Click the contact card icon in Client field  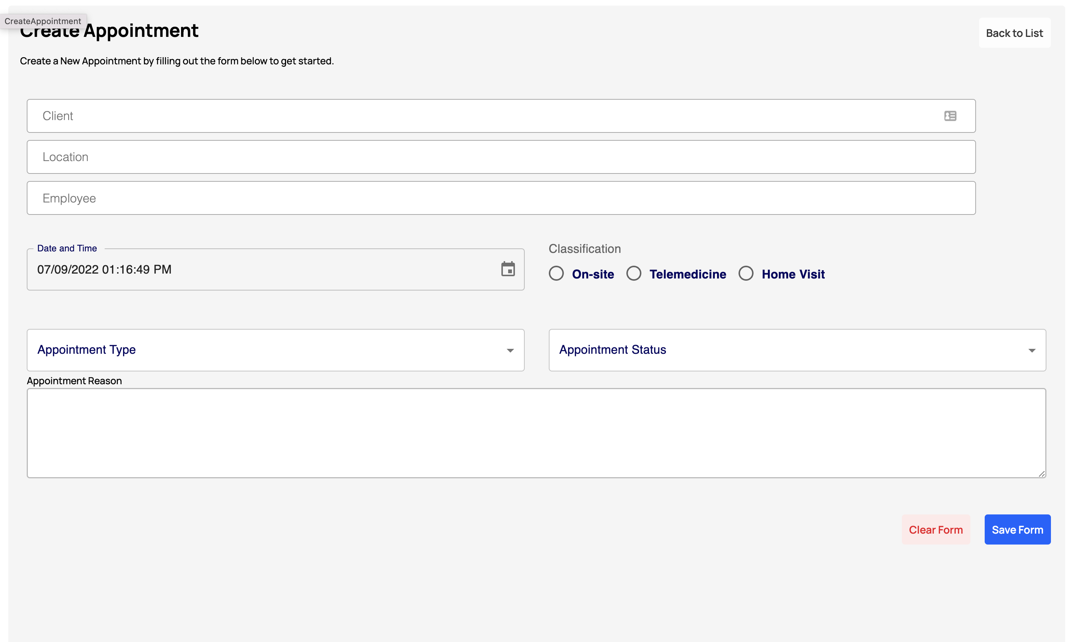pos(950,116)
